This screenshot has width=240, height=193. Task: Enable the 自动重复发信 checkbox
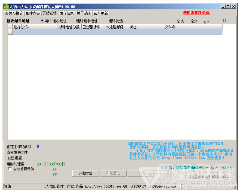[x=10, y=169]
